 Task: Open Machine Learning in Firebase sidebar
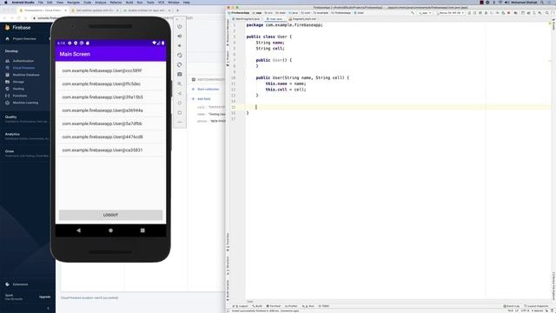(25, 103)
